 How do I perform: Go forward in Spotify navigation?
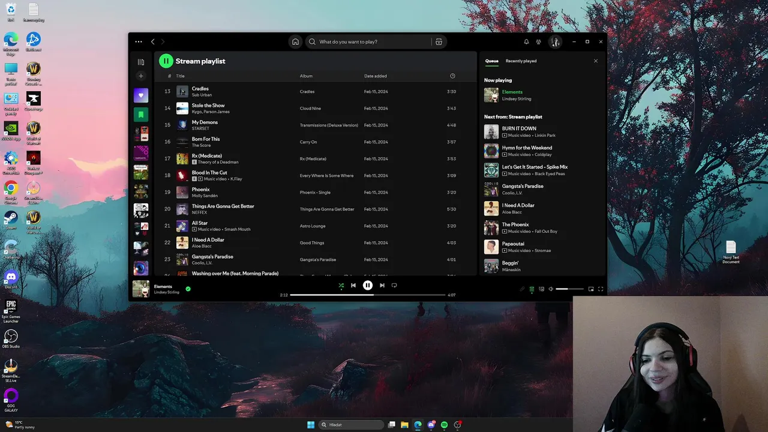click(163, 42)
